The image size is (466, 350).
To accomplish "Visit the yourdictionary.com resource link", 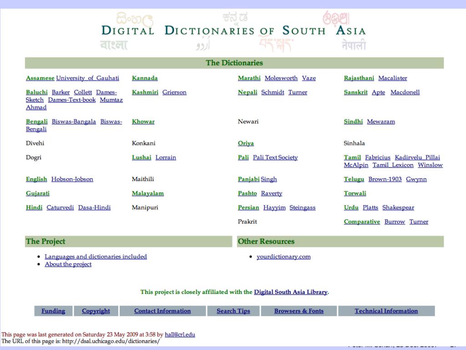I will 284,257.
